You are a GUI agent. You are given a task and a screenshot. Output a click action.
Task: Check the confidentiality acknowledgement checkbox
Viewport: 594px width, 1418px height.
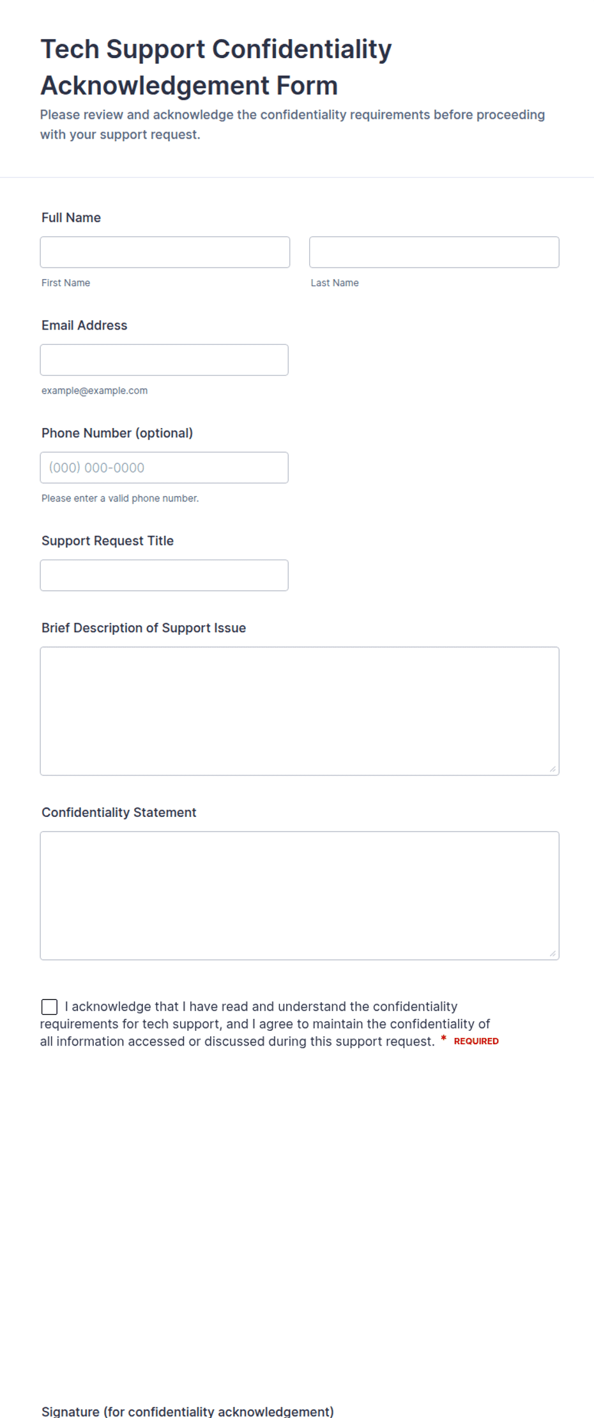point(49,1007)
